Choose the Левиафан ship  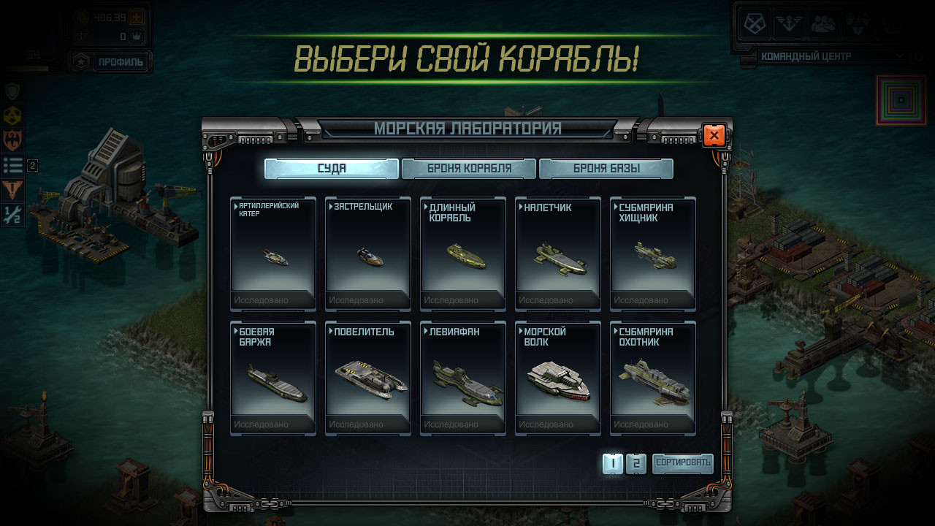point(463,378)
